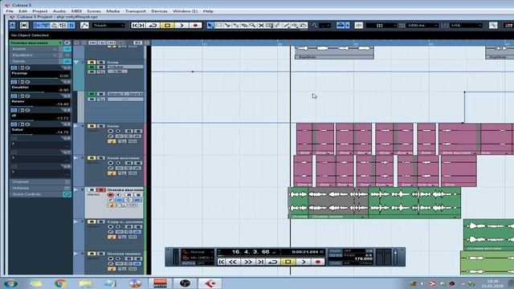
Task: Open the Touch automation mode dropdown
Action: coord(108,25)
